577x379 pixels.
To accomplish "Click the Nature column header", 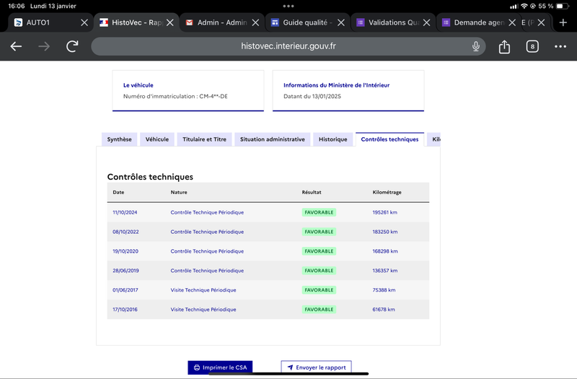I will click(x=179, y=192).
